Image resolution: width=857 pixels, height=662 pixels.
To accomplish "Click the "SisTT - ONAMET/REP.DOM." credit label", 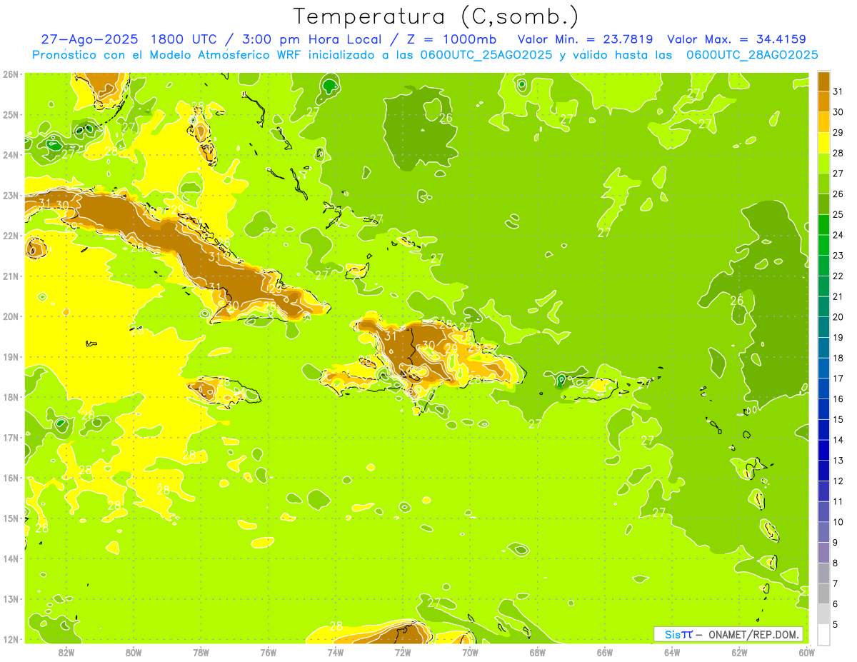I will coord(728,634).
